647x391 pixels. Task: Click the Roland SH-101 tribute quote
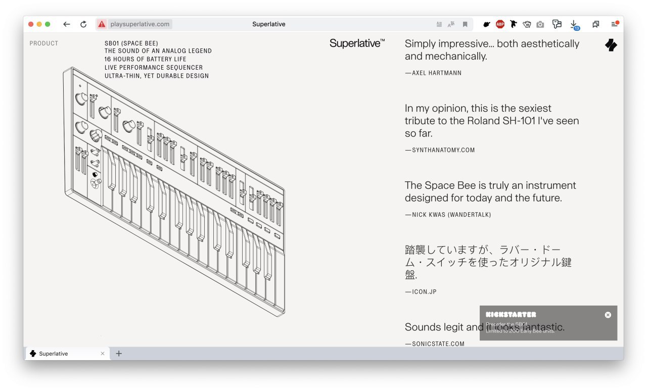coord(492,121)
